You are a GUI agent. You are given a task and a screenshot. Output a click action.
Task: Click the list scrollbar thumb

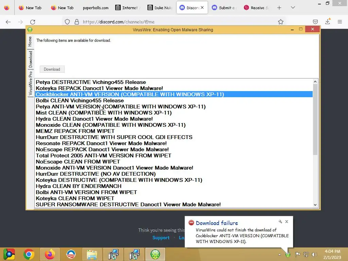(x=315, y=119)
